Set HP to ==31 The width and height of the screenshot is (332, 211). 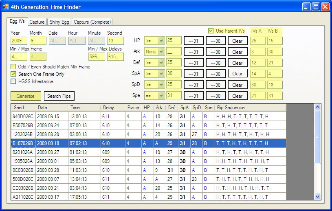(193, 41)
